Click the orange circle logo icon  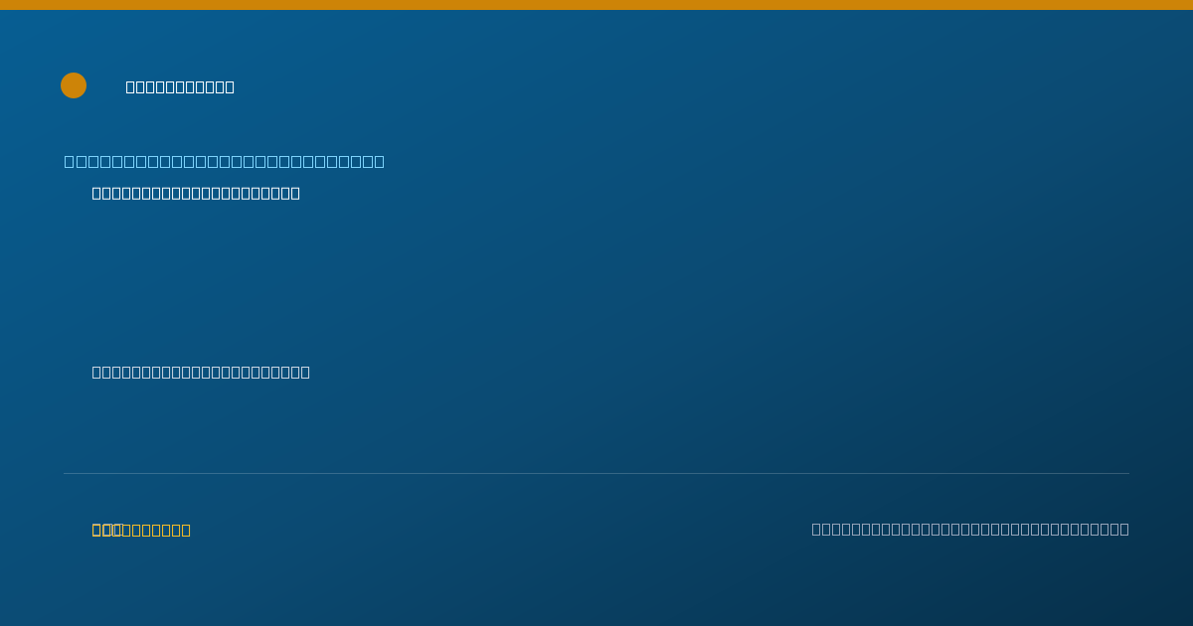(x=74, y=85)
